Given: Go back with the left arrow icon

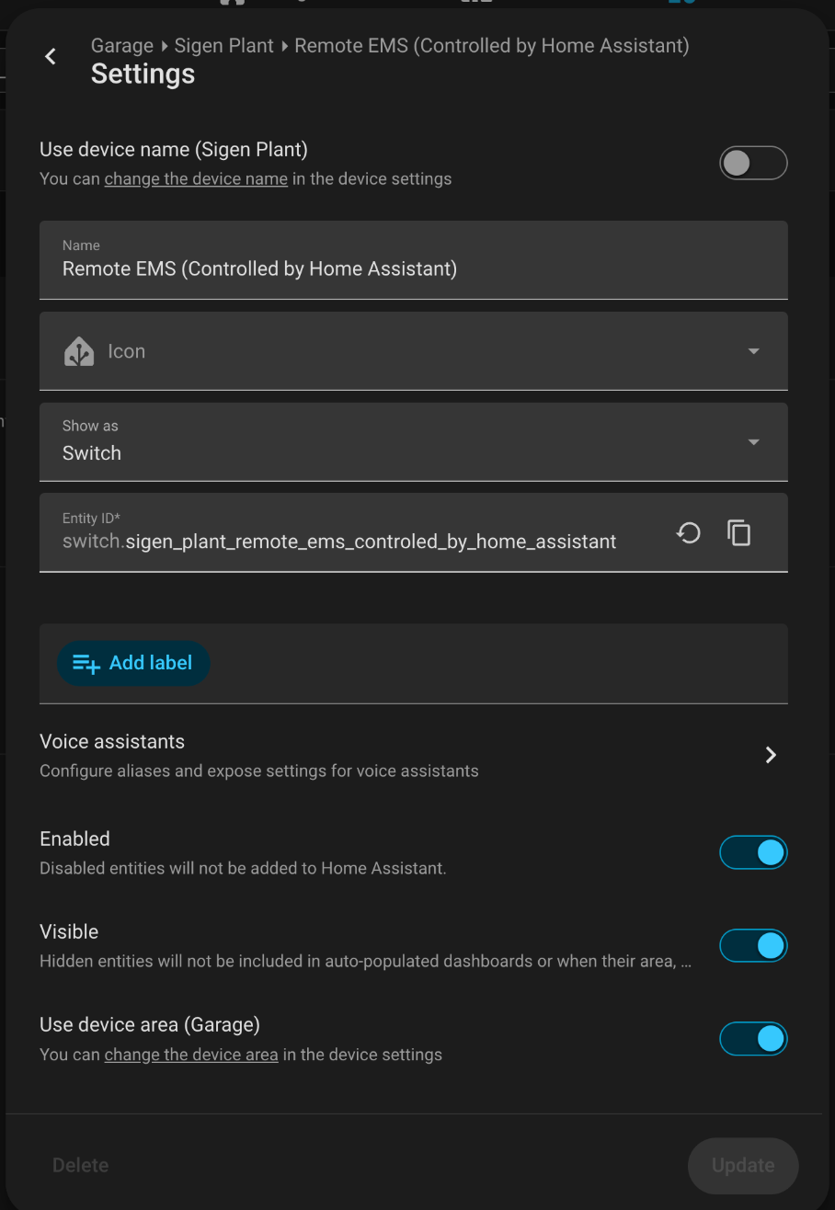Looking at the screenshot, I should (x=51, y=57).
